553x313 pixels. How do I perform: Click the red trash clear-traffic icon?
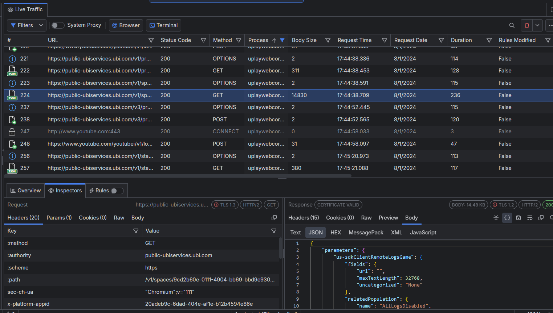click(526, 25)
